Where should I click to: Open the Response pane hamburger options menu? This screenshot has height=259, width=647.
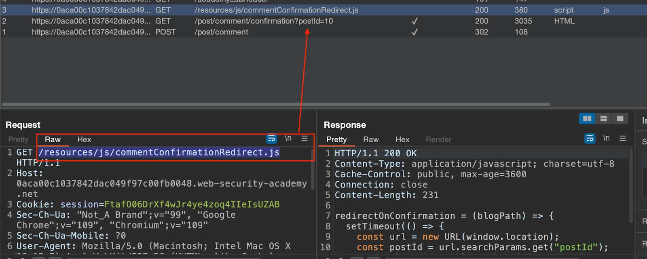click(x=623, y=138)
